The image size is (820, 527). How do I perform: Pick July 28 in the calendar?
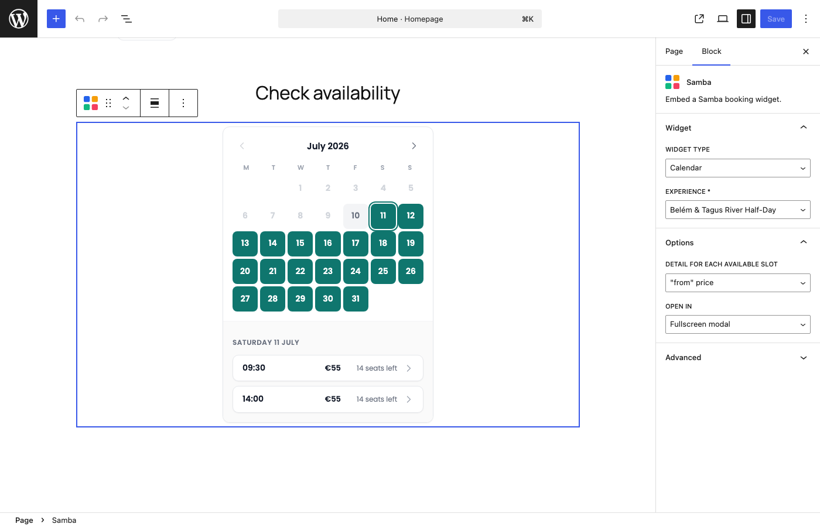(x=272, y=299)
